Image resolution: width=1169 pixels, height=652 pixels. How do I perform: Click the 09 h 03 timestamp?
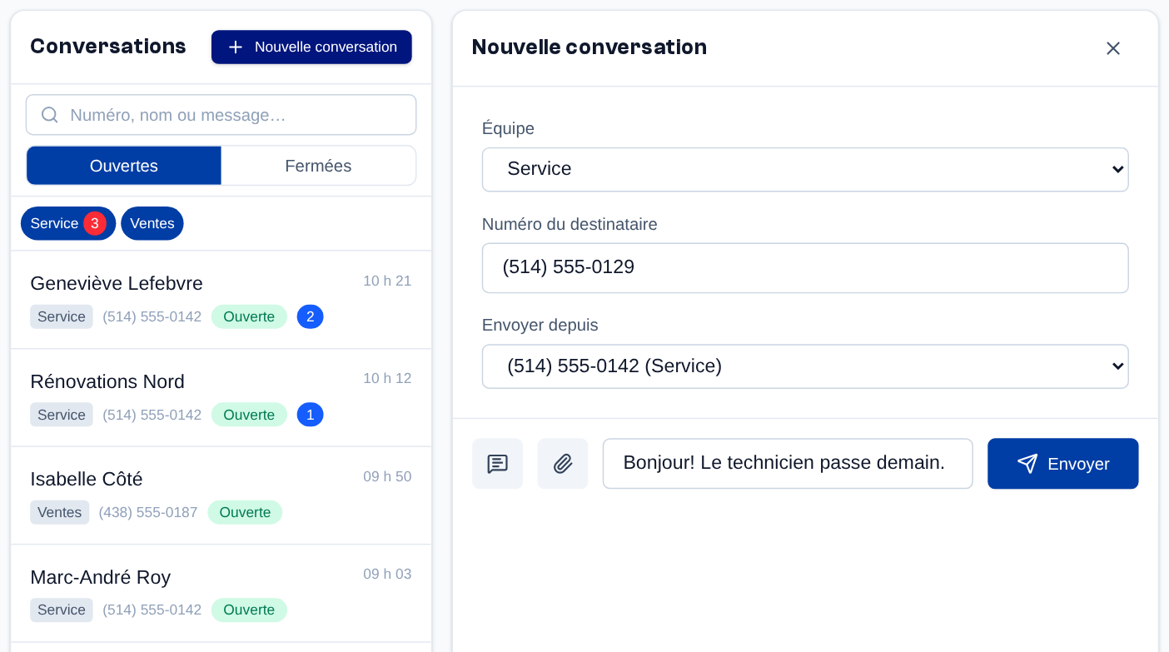[x=387, y=574]
